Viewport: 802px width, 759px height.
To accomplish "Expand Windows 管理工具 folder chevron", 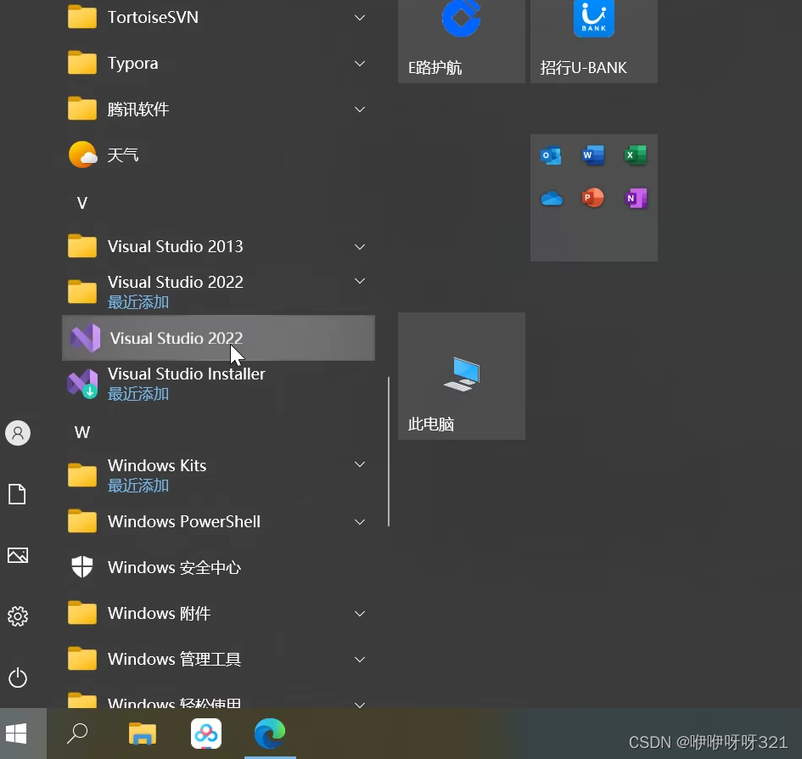I will click(x=360, y=659).
